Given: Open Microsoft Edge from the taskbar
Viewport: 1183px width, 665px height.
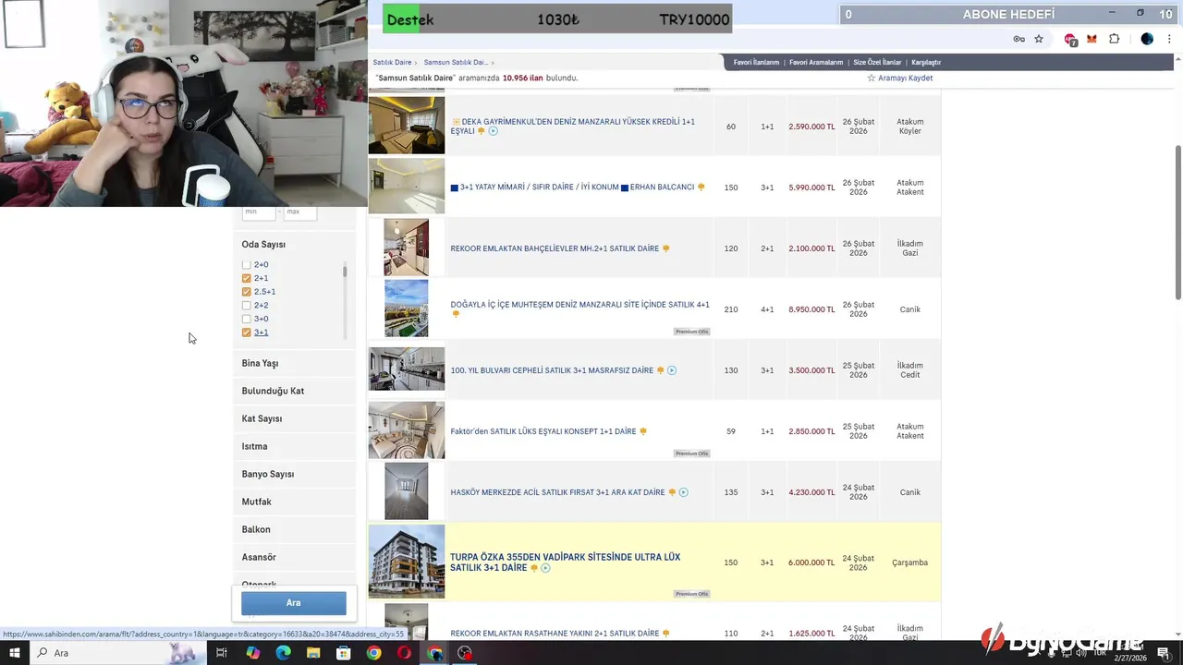Looking at the screenshot, I should (283, 653).
